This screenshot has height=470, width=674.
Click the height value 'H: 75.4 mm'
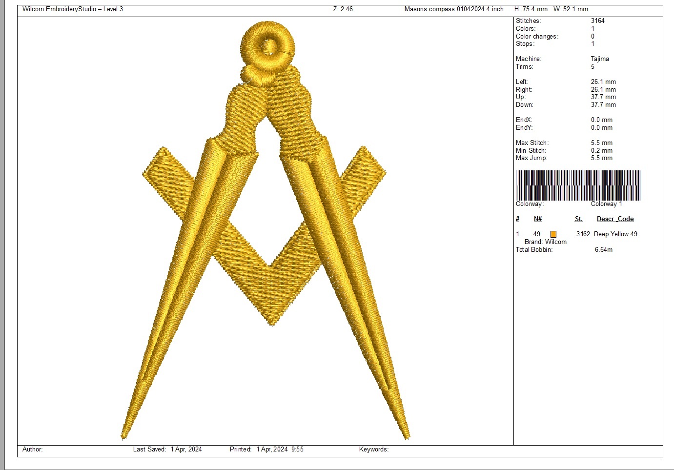[x=531, y=9]
